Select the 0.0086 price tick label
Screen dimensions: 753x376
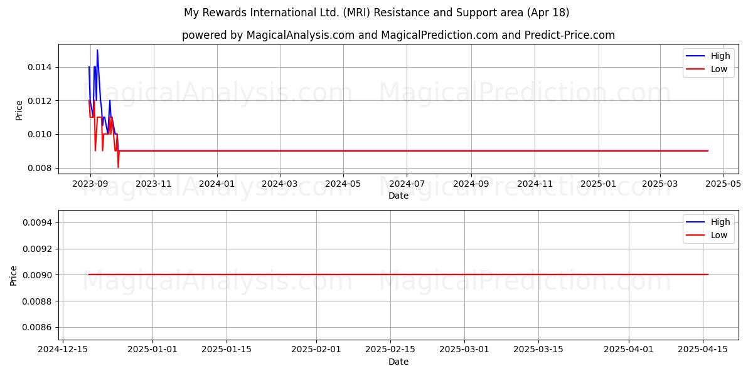(x=38, y=328)
